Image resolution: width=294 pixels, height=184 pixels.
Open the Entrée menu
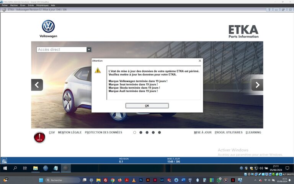pyautogui.click(x=31, y=5)
